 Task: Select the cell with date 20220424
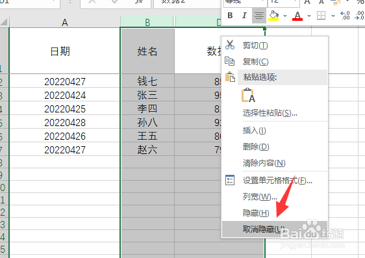pos(65,95)
